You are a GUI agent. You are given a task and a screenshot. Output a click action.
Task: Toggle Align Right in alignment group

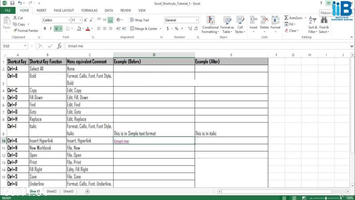point(110,28)
